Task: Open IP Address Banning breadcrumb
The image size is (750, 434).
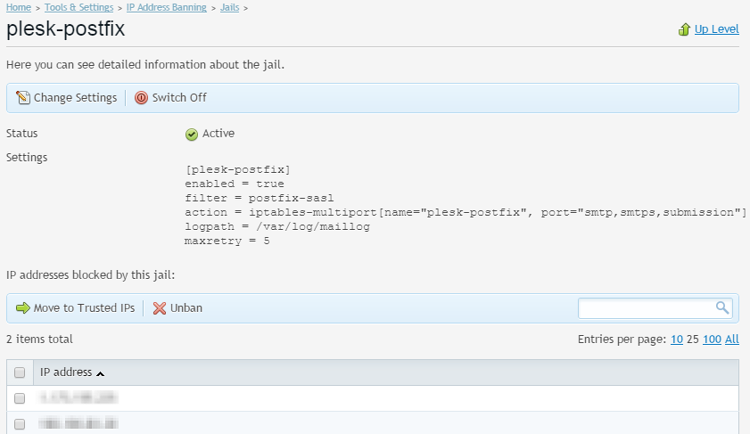Action: pyautogui.click(x=167, y=7)
